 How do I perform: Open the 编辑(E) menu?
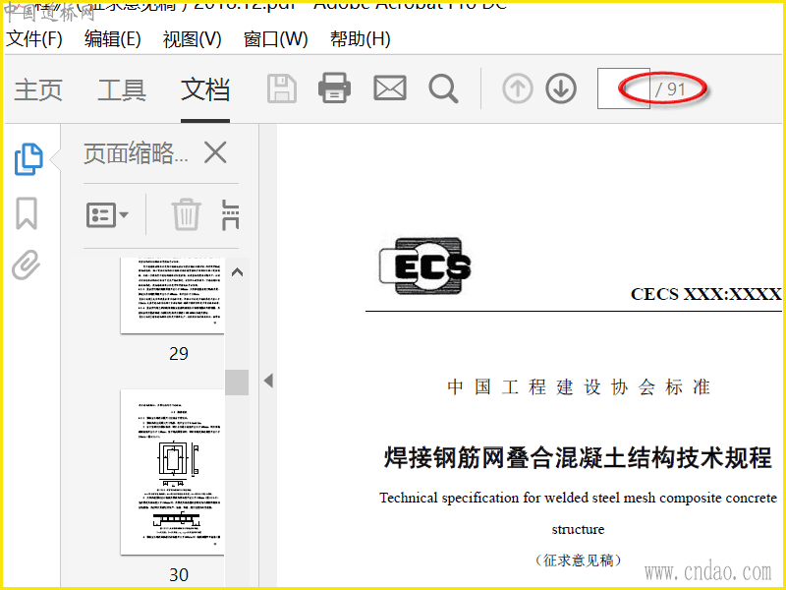click(113, 38)
